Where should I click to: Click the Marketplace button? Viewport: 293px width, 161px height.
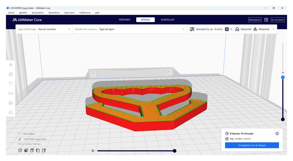point(255,20)
